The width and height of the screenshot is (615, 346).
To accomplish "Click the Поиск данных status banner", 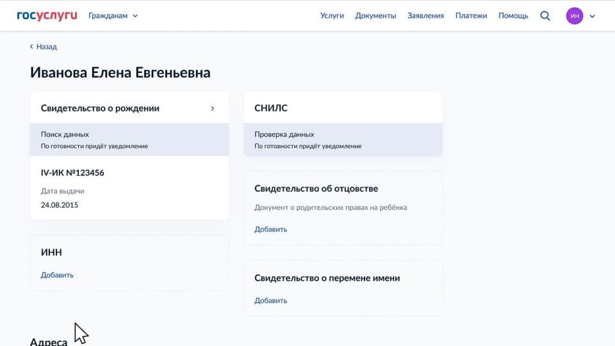I will (x=129, y=140).
